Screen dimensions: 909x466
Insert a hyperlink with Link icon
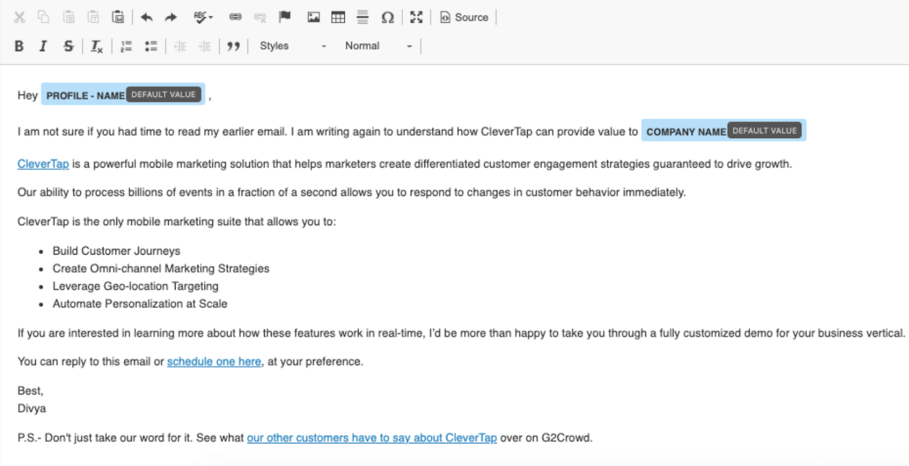235,18
